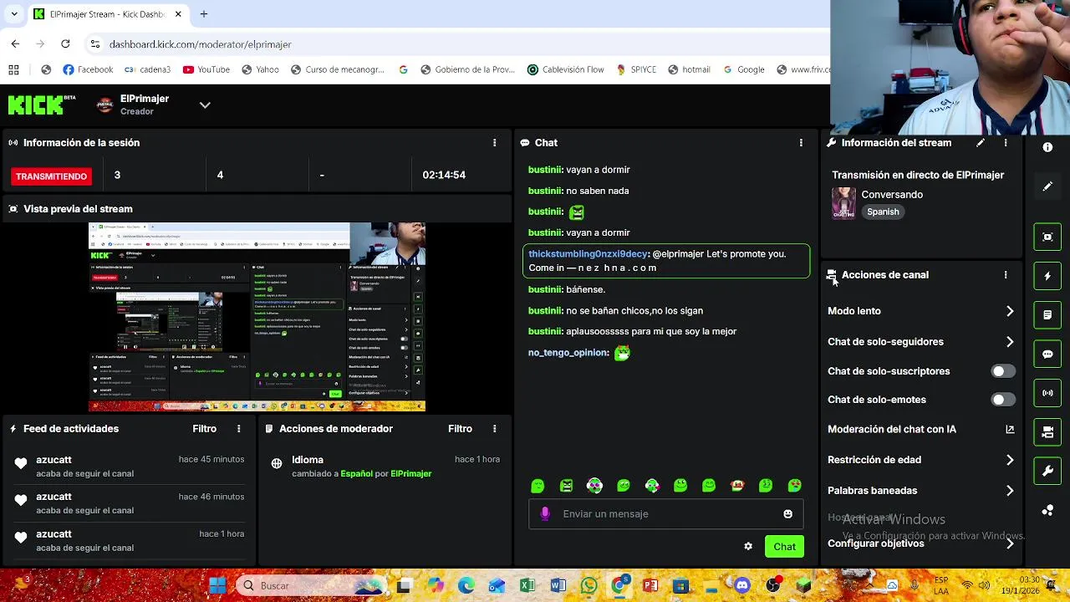Insert the red-faced emote in emote row
Viewport: 1070px width, 602px height.
pyautogui.click(x=737, y=486)
